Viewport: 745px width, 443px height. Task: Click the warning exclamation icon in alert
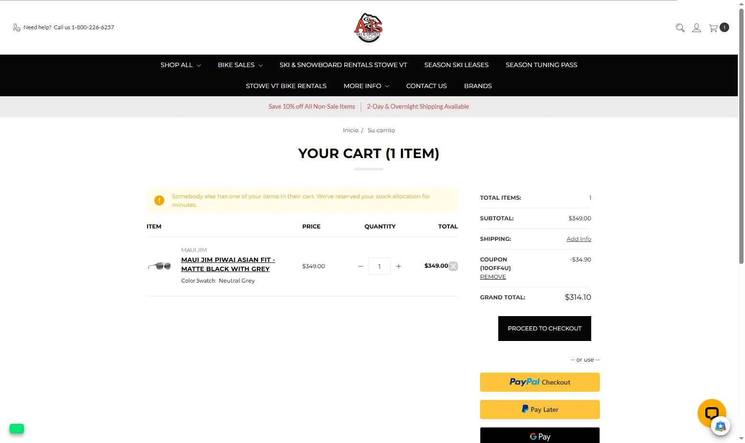click(x=159, y=200)
